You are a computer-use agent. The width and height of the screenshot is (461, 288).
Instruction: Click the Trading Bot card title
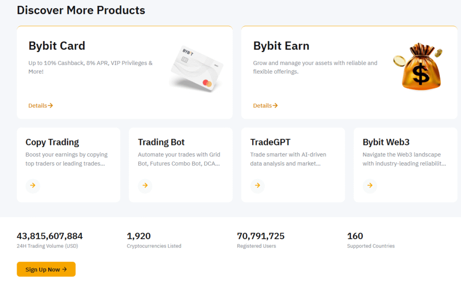pyautogui.click(x=161, y=142)
